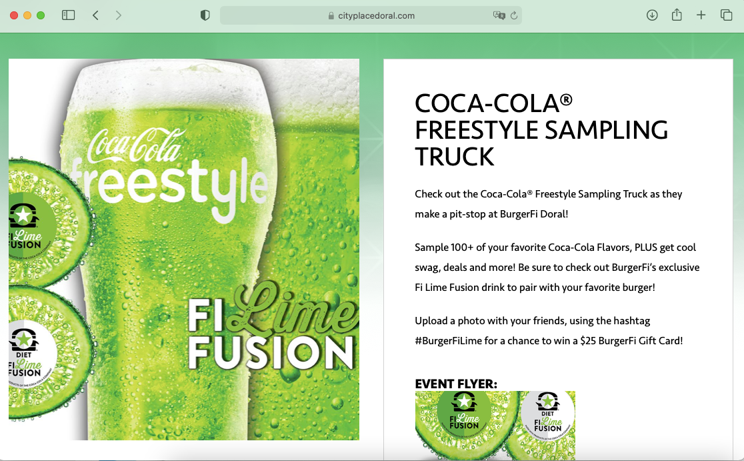The width and height of the screenshot is (744, 461).
Task: Click the cityplacedoral.com address bar
Action: click(x=371, y=15)
